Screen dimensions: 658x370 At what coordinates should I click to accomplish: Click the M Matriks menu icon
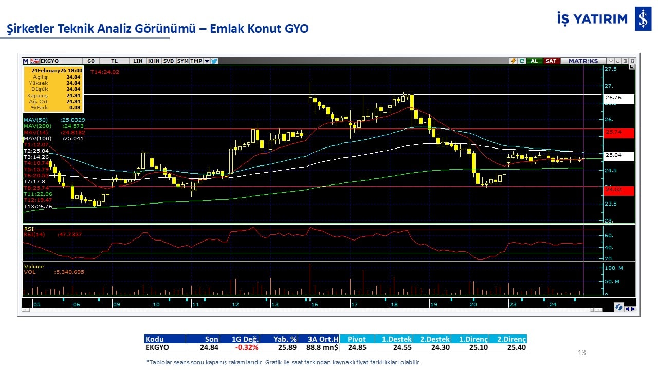[26, 61]
